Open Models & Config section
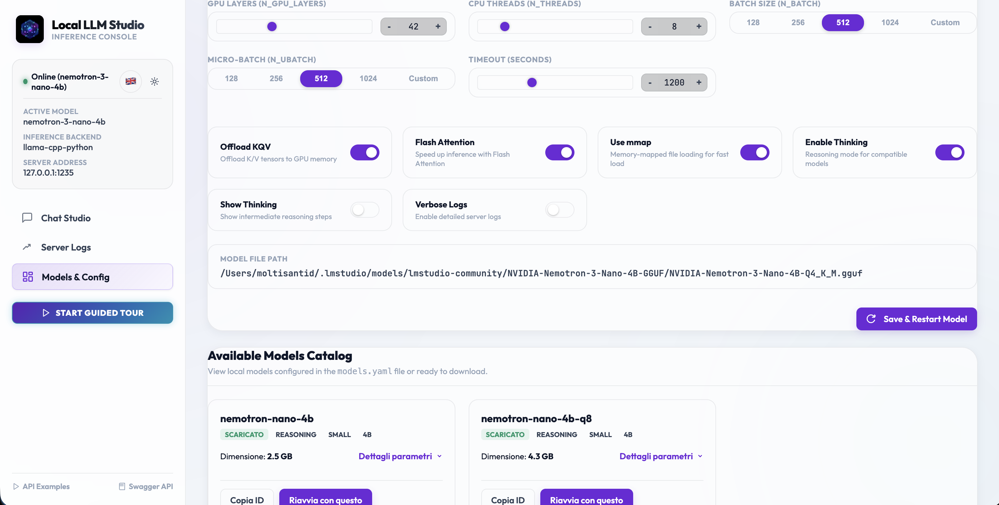Viewport: 999px width, 505px height. (x=92, y=277)
